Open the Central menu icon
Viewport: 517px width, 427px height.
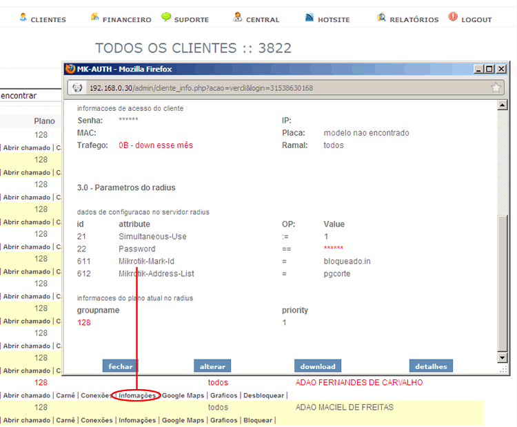pyautogui.click(x=238, y=17)
